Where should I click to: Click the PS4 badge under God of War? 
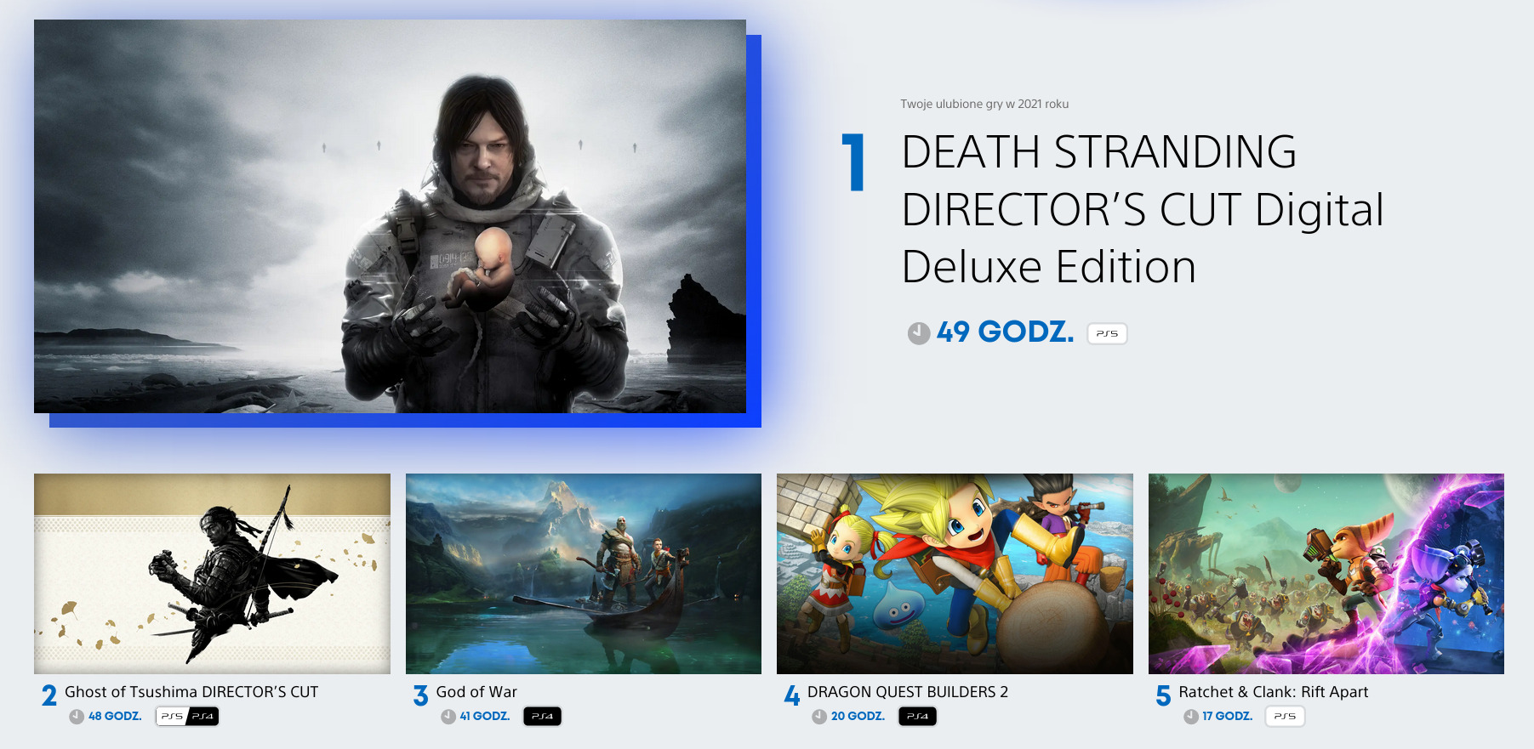542,717
